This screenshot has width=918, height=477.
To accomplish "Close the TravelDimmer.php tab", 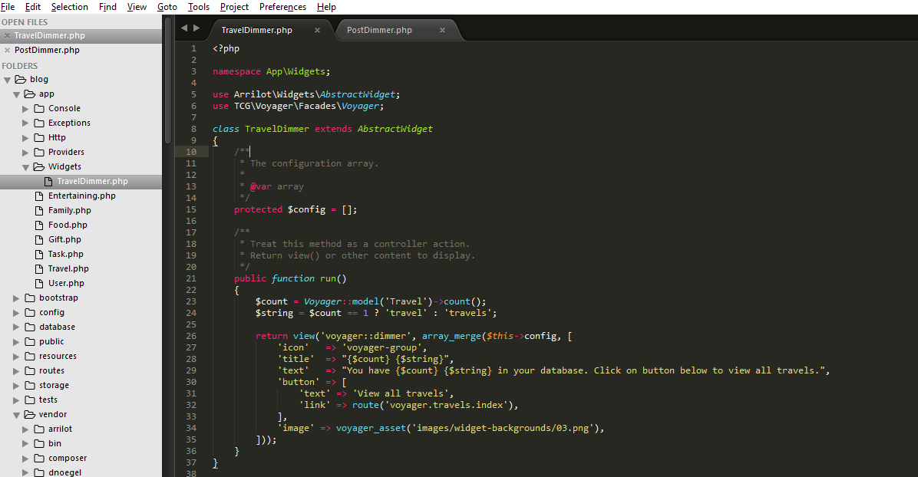I will 317,30.
